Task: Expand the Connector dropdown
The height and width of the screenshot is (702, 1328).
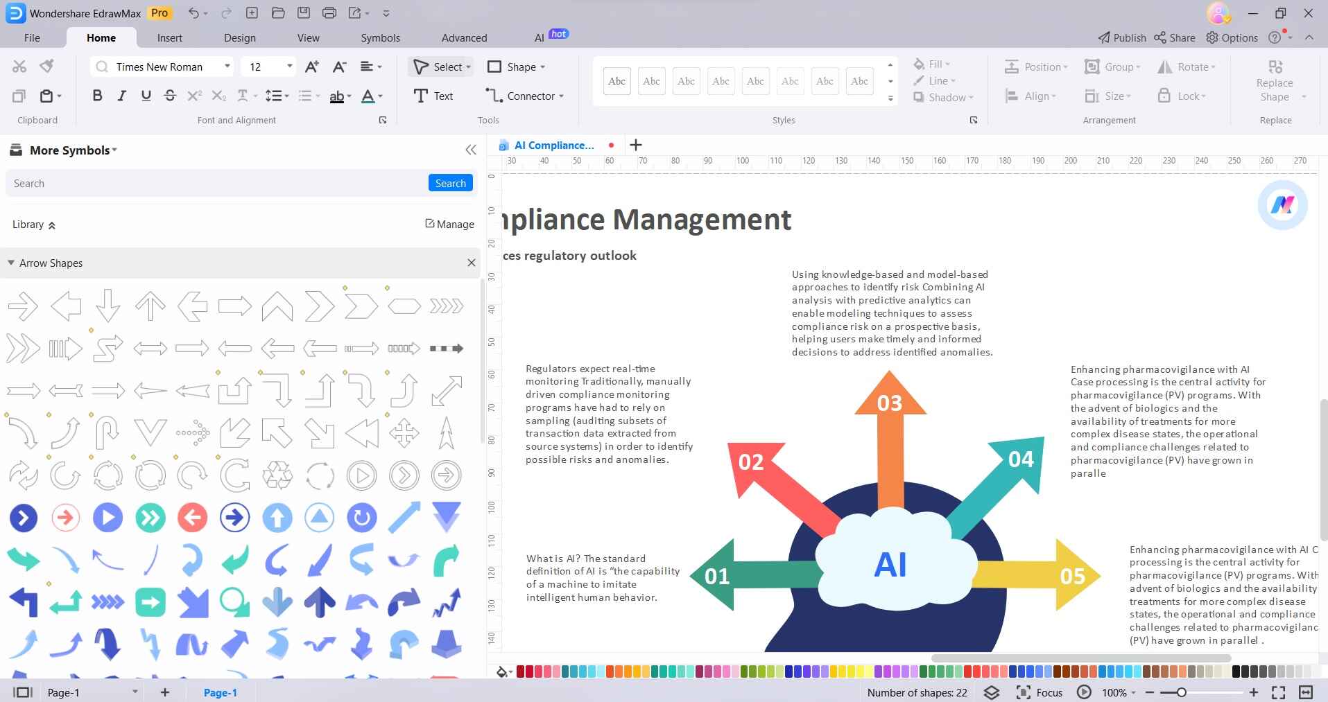Action: [561, 96]
